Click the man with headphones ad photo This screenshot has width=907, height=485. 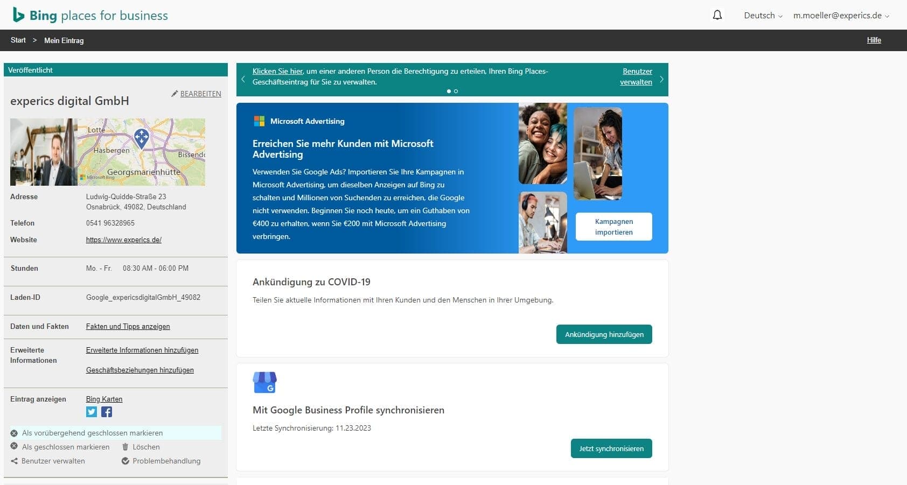click(x=542, y=222)
